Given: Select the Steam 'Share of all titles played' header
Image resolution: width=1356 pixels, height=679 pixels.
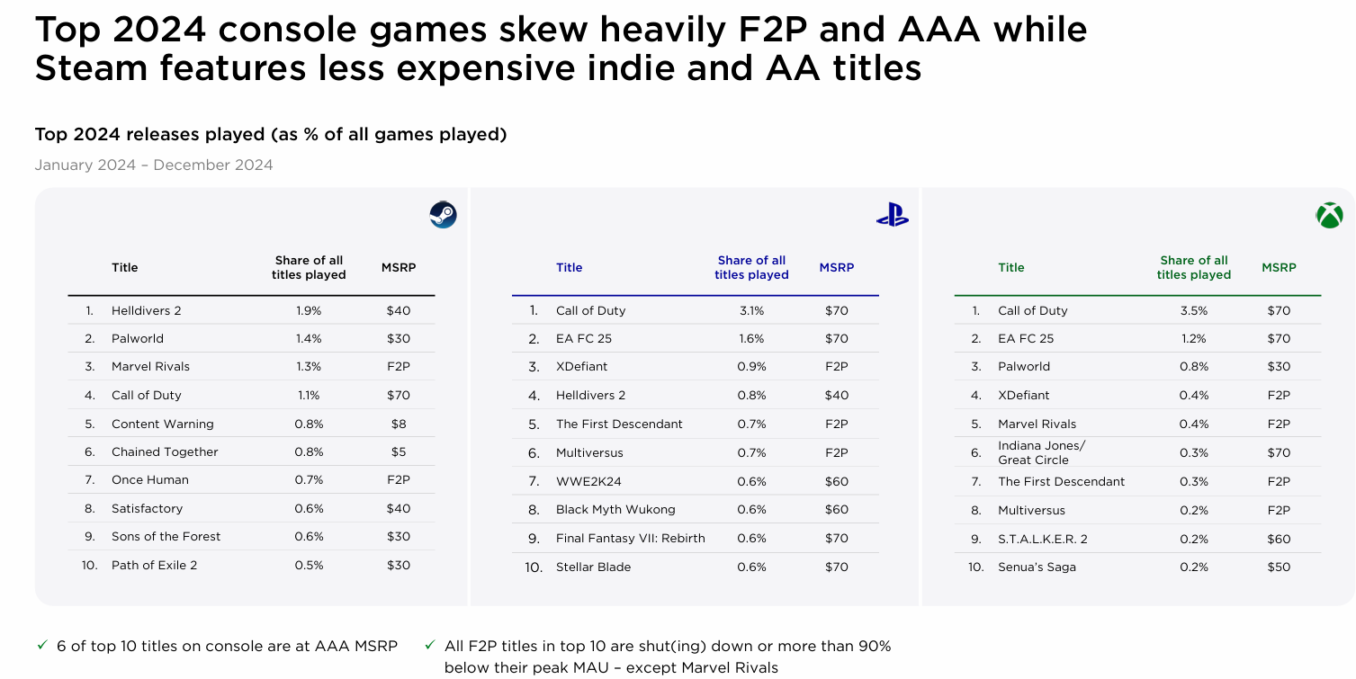Looking at the screenshot, I should [x=309, y=268].
